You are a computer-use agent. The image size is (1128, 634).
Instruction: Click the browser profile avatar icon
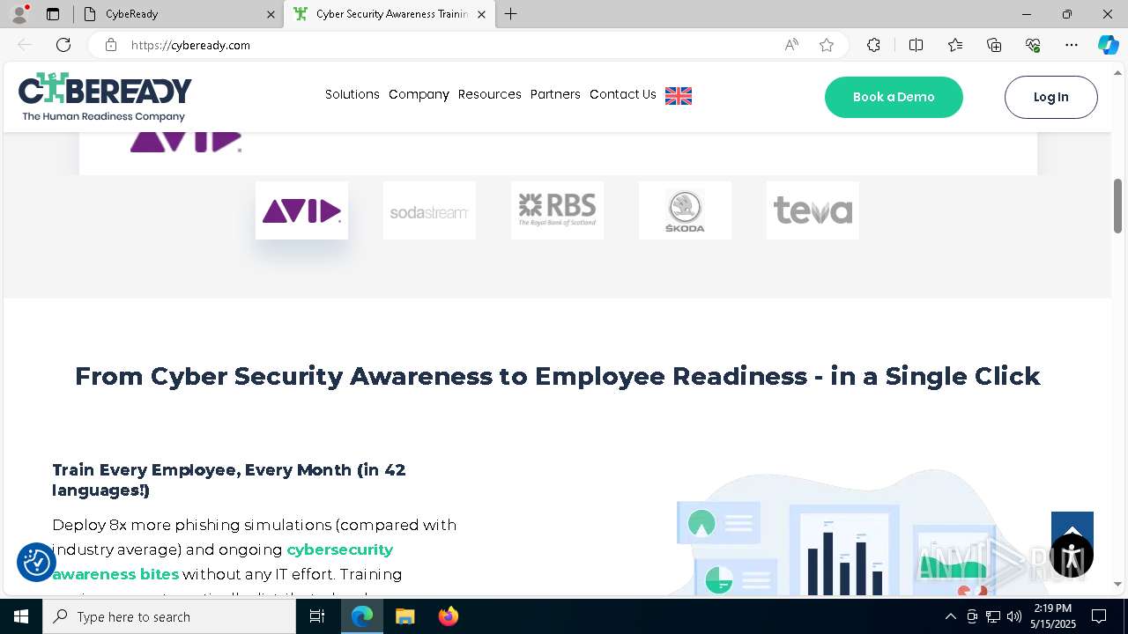tap(19, 14)
